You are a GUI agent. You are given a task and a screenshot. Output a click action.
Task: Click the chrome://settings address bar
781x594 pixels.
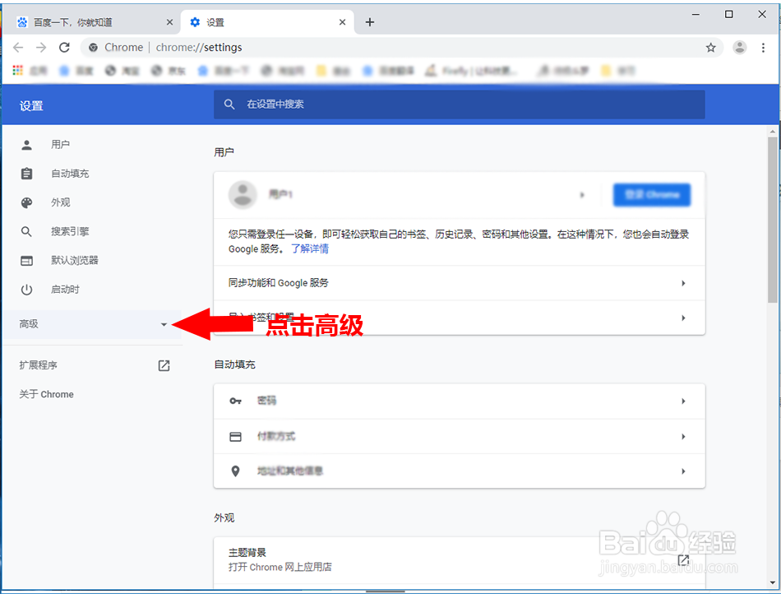click(401, 48)
